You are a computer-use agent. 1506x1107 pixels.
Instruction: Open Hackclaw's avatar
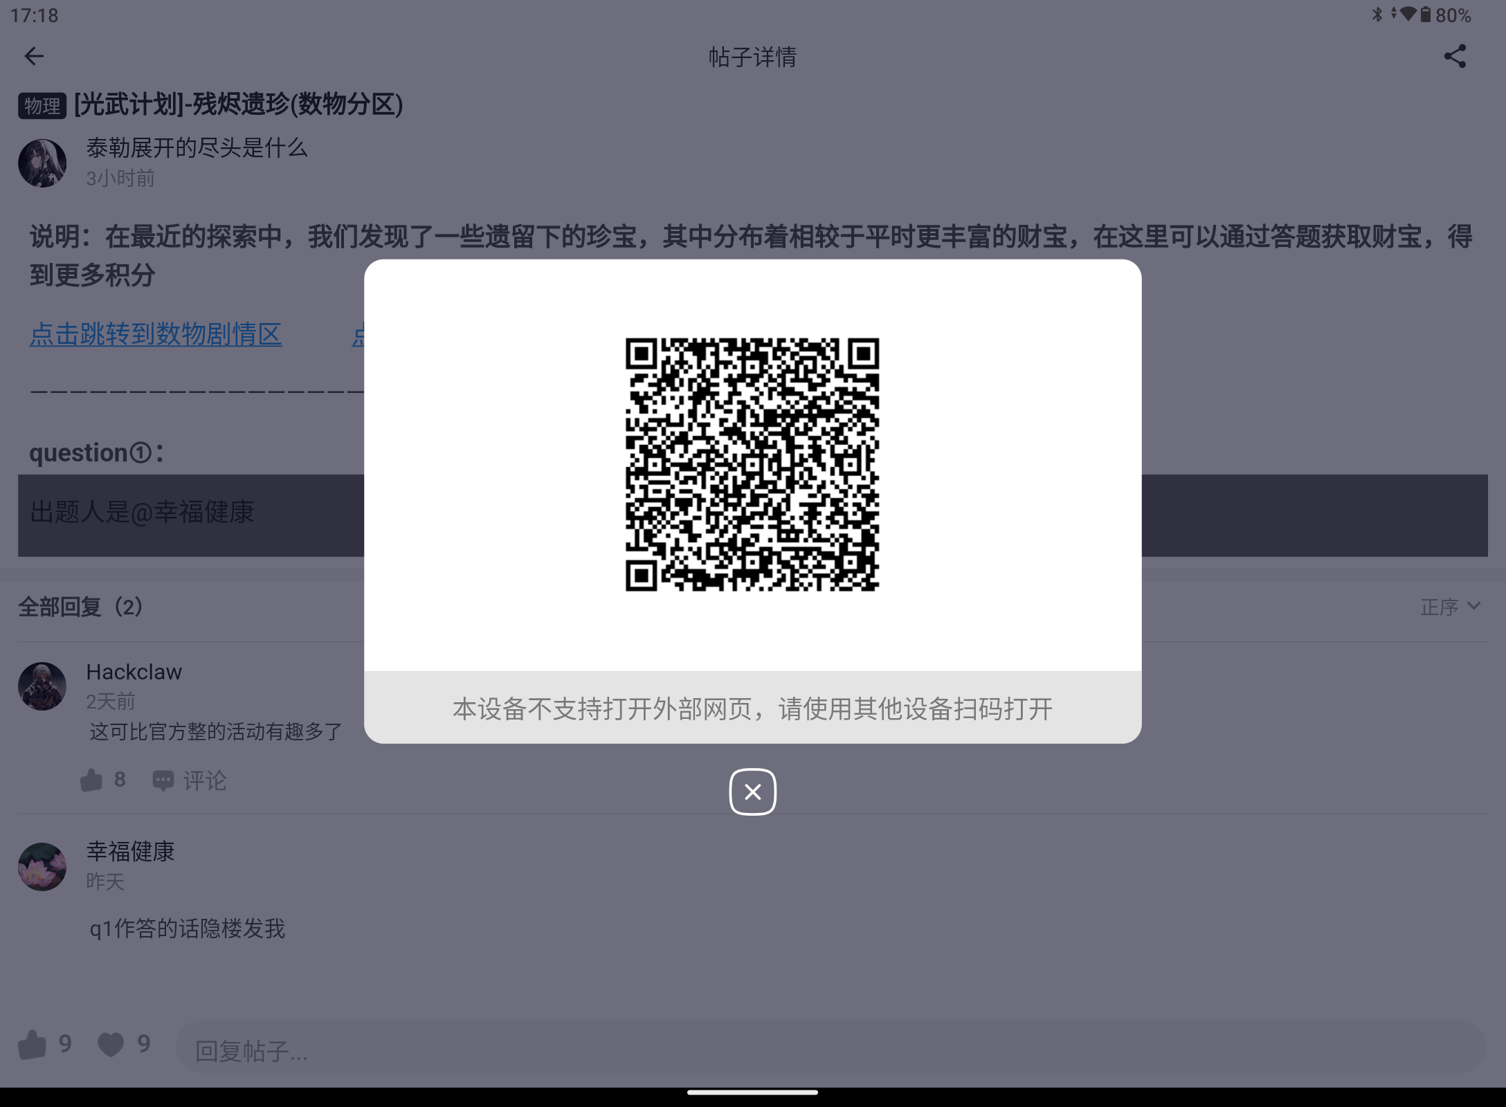click(42, 686)
